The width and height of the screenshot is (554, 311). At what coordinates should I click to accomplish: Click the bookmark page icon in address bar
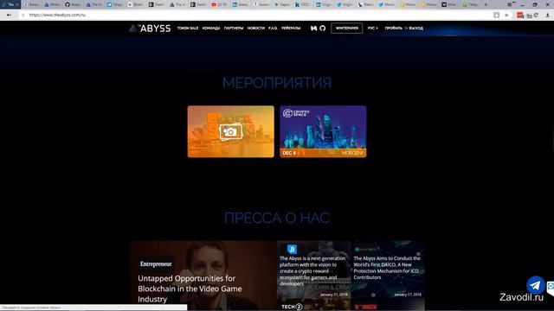point(496,16)
